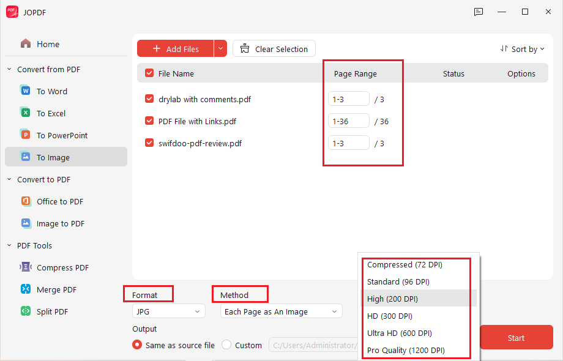This screenshot has width=563, height=361.
Task: Open the feedback message icon in title bar
Action: click(x=479, y=12)
